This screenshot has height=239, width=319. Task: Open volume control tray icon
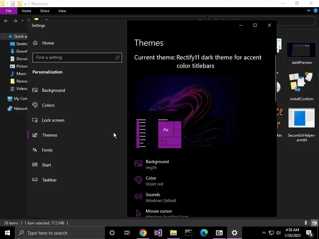[279, 233]
